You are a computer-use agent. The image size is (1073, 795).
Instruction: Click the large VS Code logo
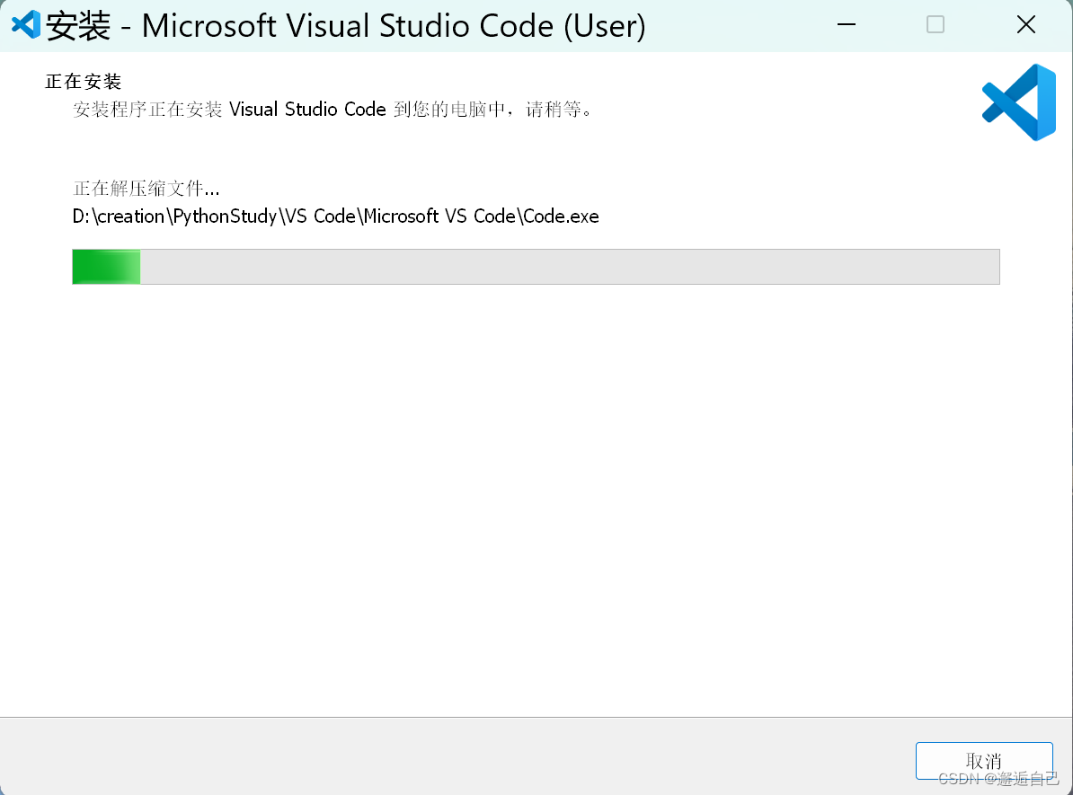[1019, 102]
